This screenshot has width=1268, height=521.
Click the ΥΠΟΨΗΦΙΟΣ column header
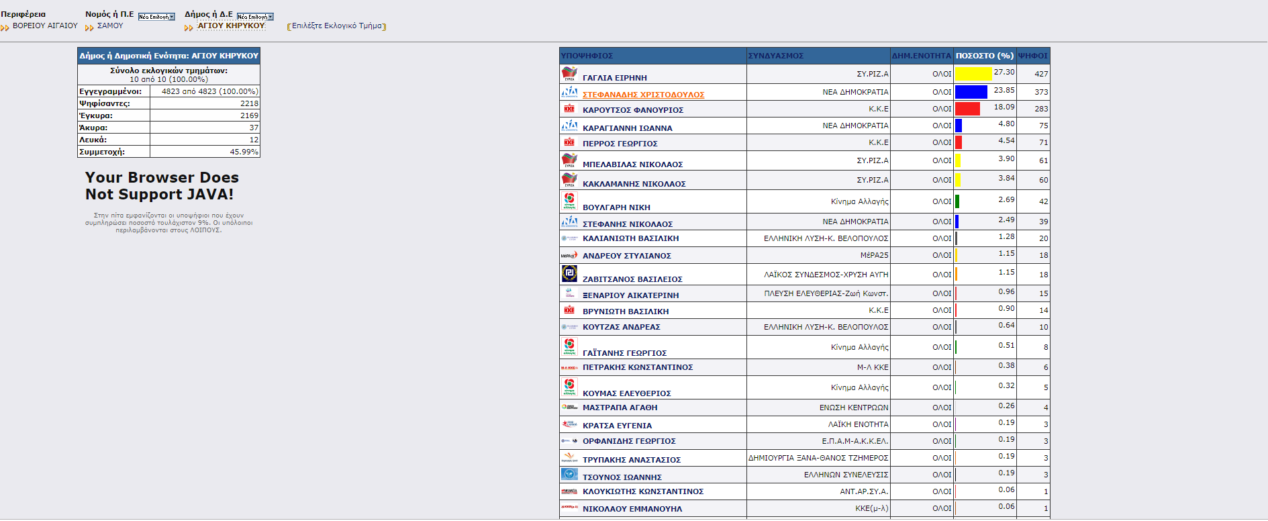pyautogui.click(x=587, y=56)
